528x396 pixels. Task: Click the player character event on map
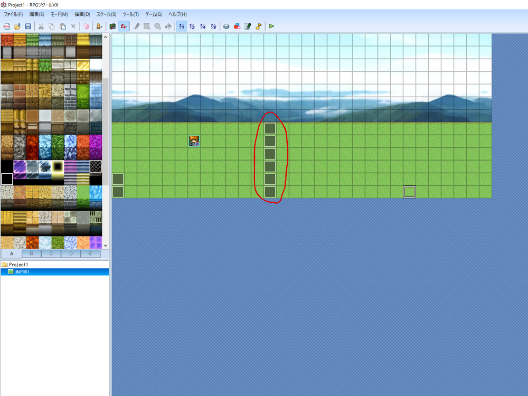(x=194, y=141)
